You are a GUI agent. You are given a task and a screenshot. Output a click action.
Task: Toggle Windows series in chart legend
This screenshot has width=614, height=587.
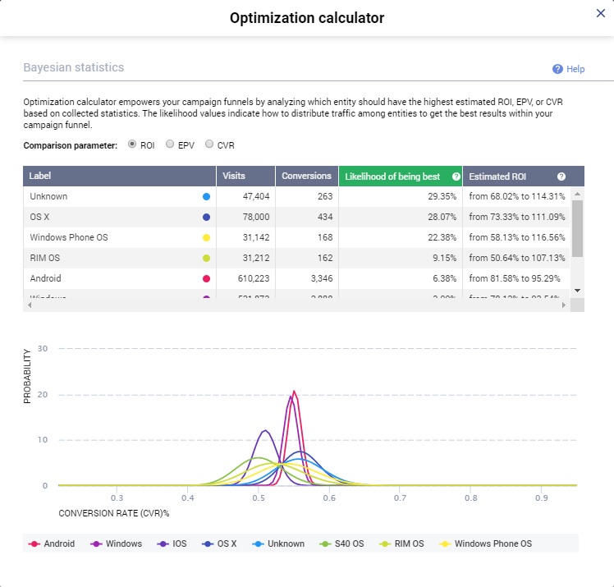(117, 543)
